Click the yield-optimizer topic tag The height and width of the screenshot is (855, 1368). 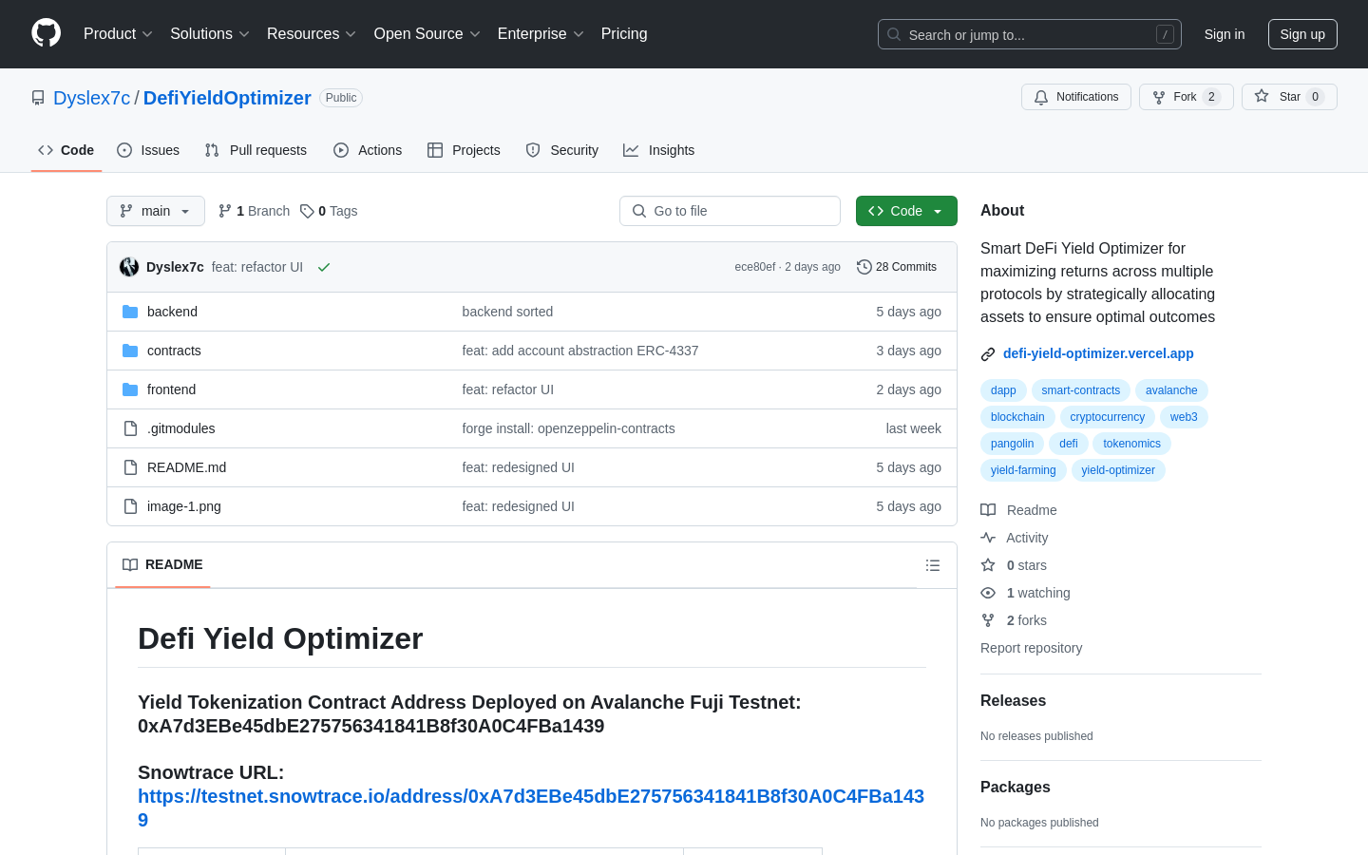point(1118,470)
